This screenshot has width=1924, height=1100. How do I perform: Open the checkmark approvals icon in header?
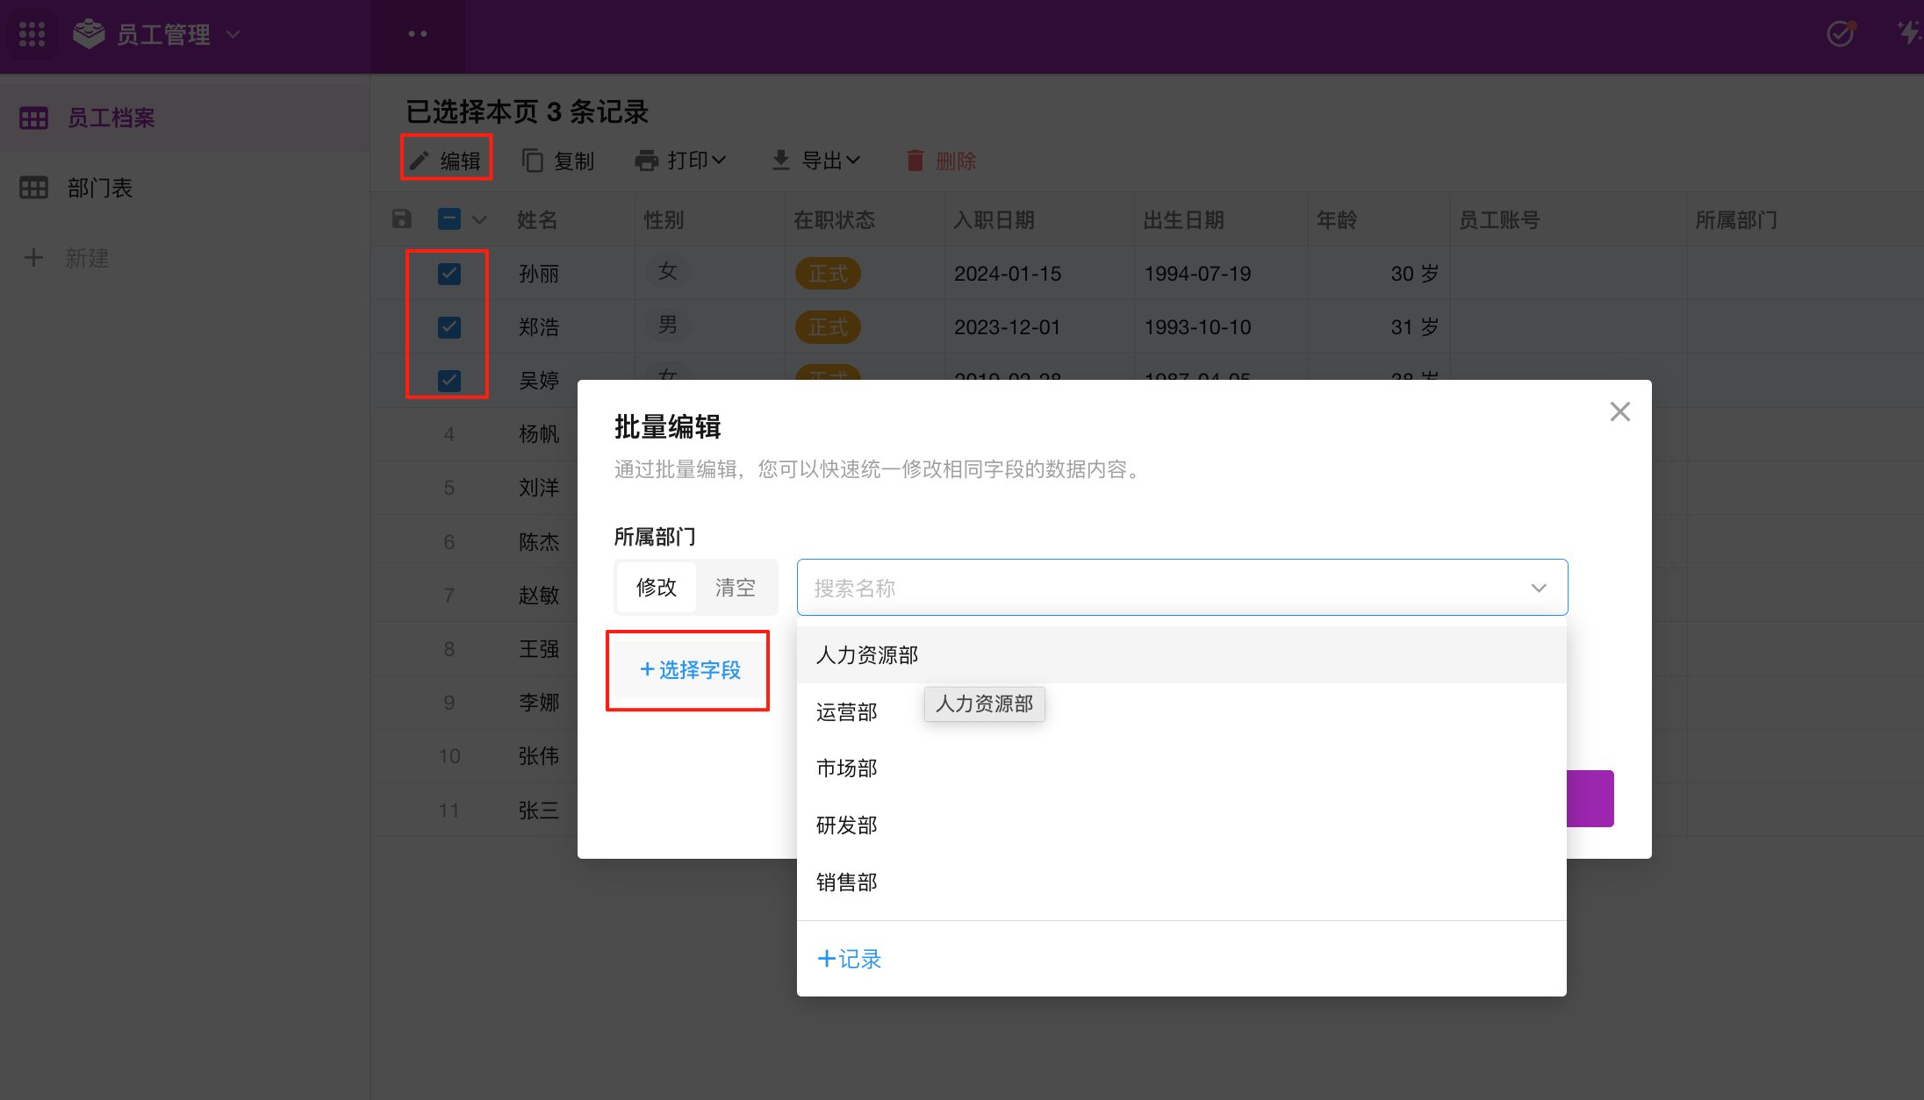(1840, 33)
